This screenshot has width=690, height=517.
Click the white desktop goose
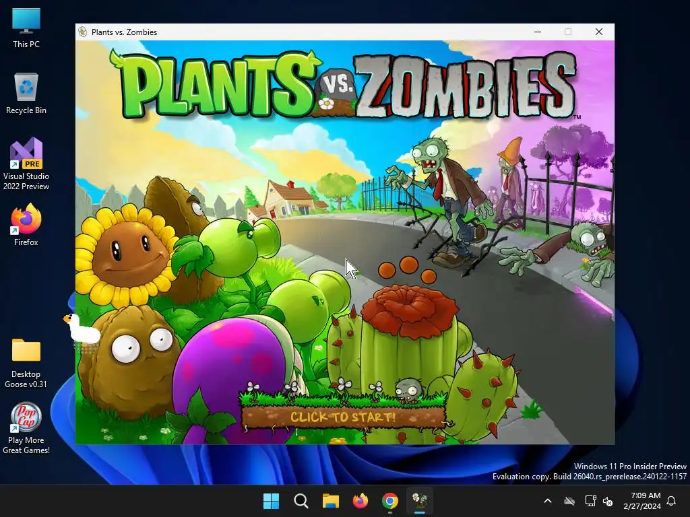[82, 330]
